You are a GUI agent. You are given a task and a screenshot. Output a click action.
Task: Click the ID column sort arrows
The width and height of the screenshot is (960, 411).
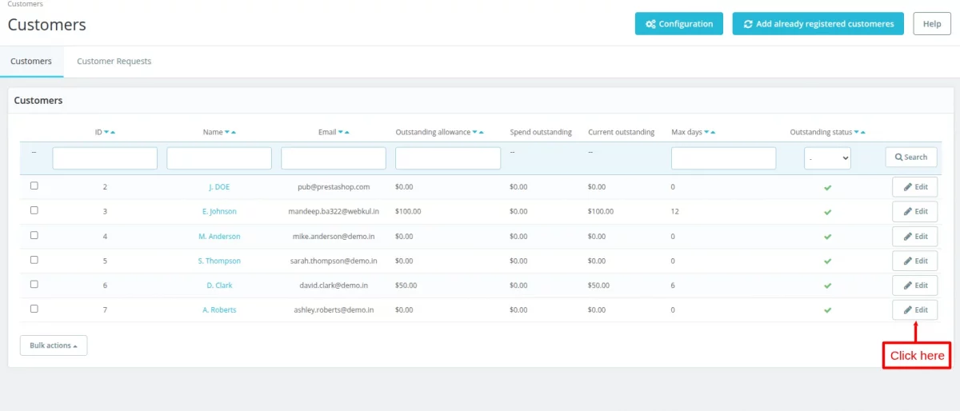coord(110,132)
